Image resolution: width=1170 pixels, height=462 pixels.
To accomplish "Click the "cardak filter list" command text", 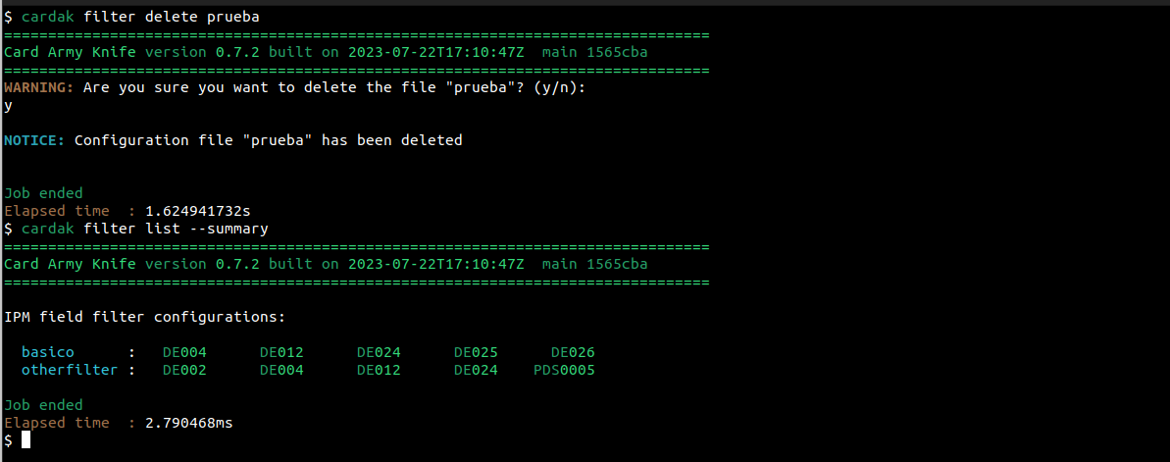I will (109, 229).
